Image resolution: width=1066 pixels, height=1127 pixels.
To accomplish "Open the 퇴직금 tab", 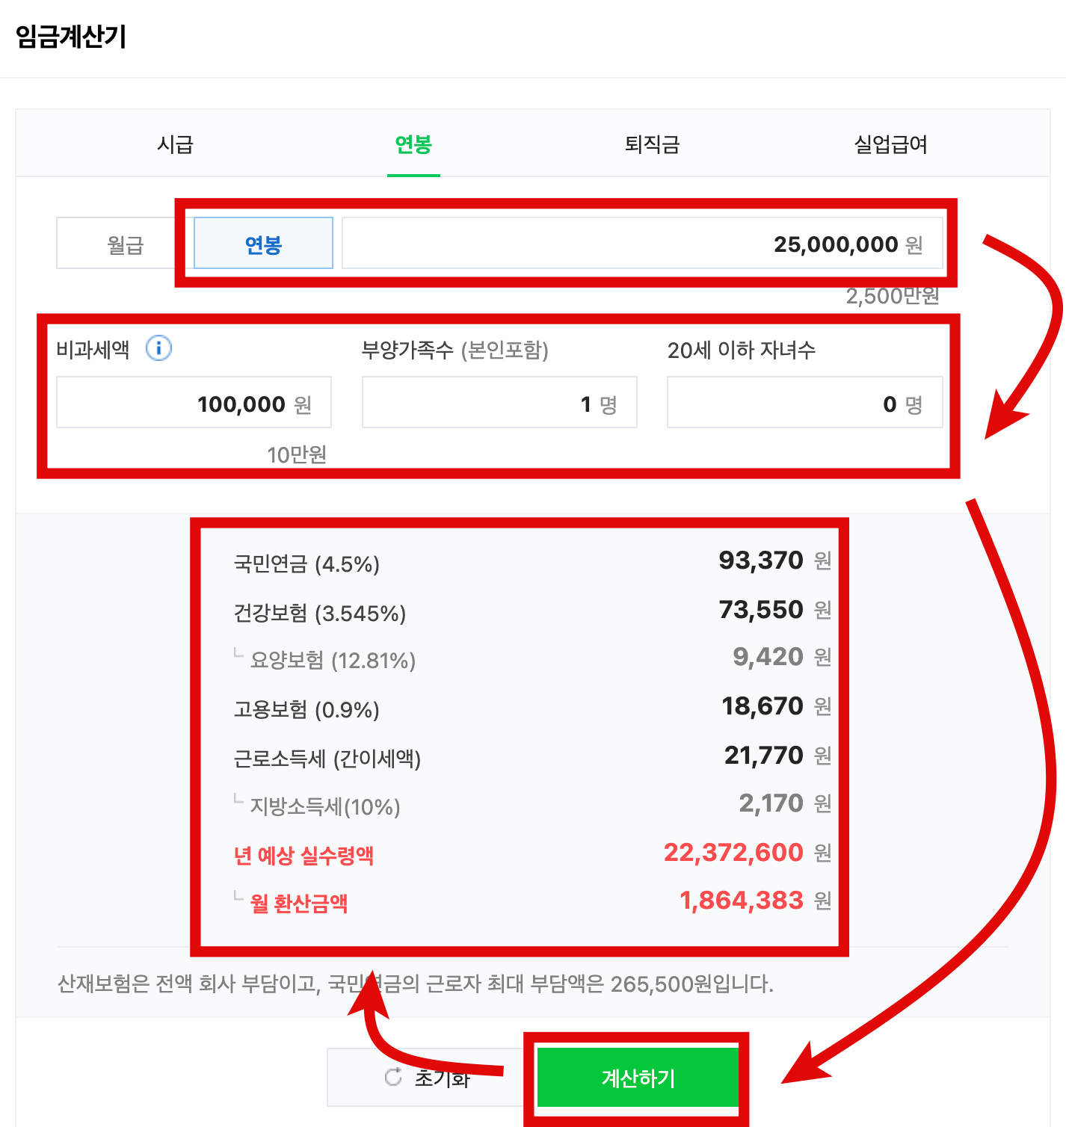I will pos(650,144).
